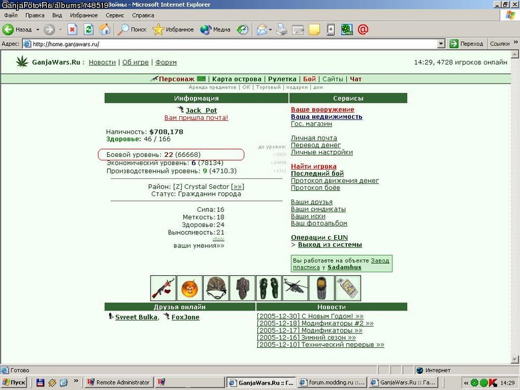
Task: Open Search (Поиск) magnifier button
Action: pyautogui.click(x=132, y=29)
